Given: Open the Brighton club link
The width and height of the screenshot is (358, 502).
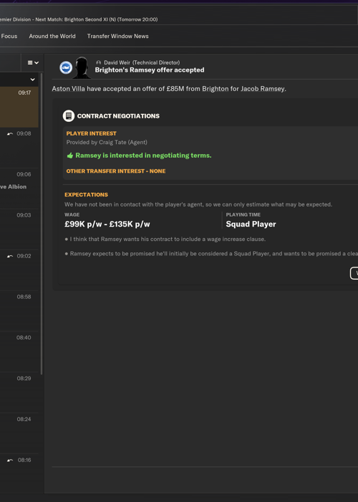Looking at the screenshot, I should pos(215,89).
